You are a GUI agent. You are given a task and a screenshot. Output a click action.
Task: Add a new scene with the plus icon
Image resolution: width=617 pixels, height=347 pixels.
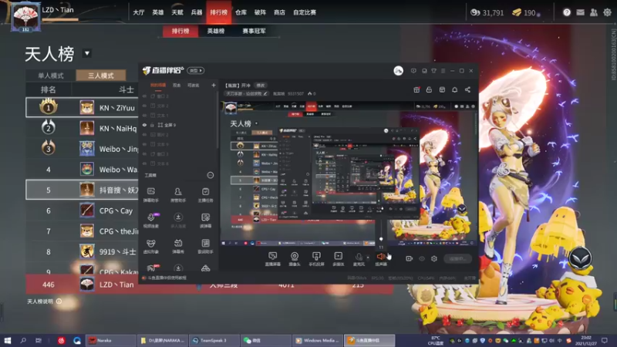pyautogui.click(x=214, y=85)
